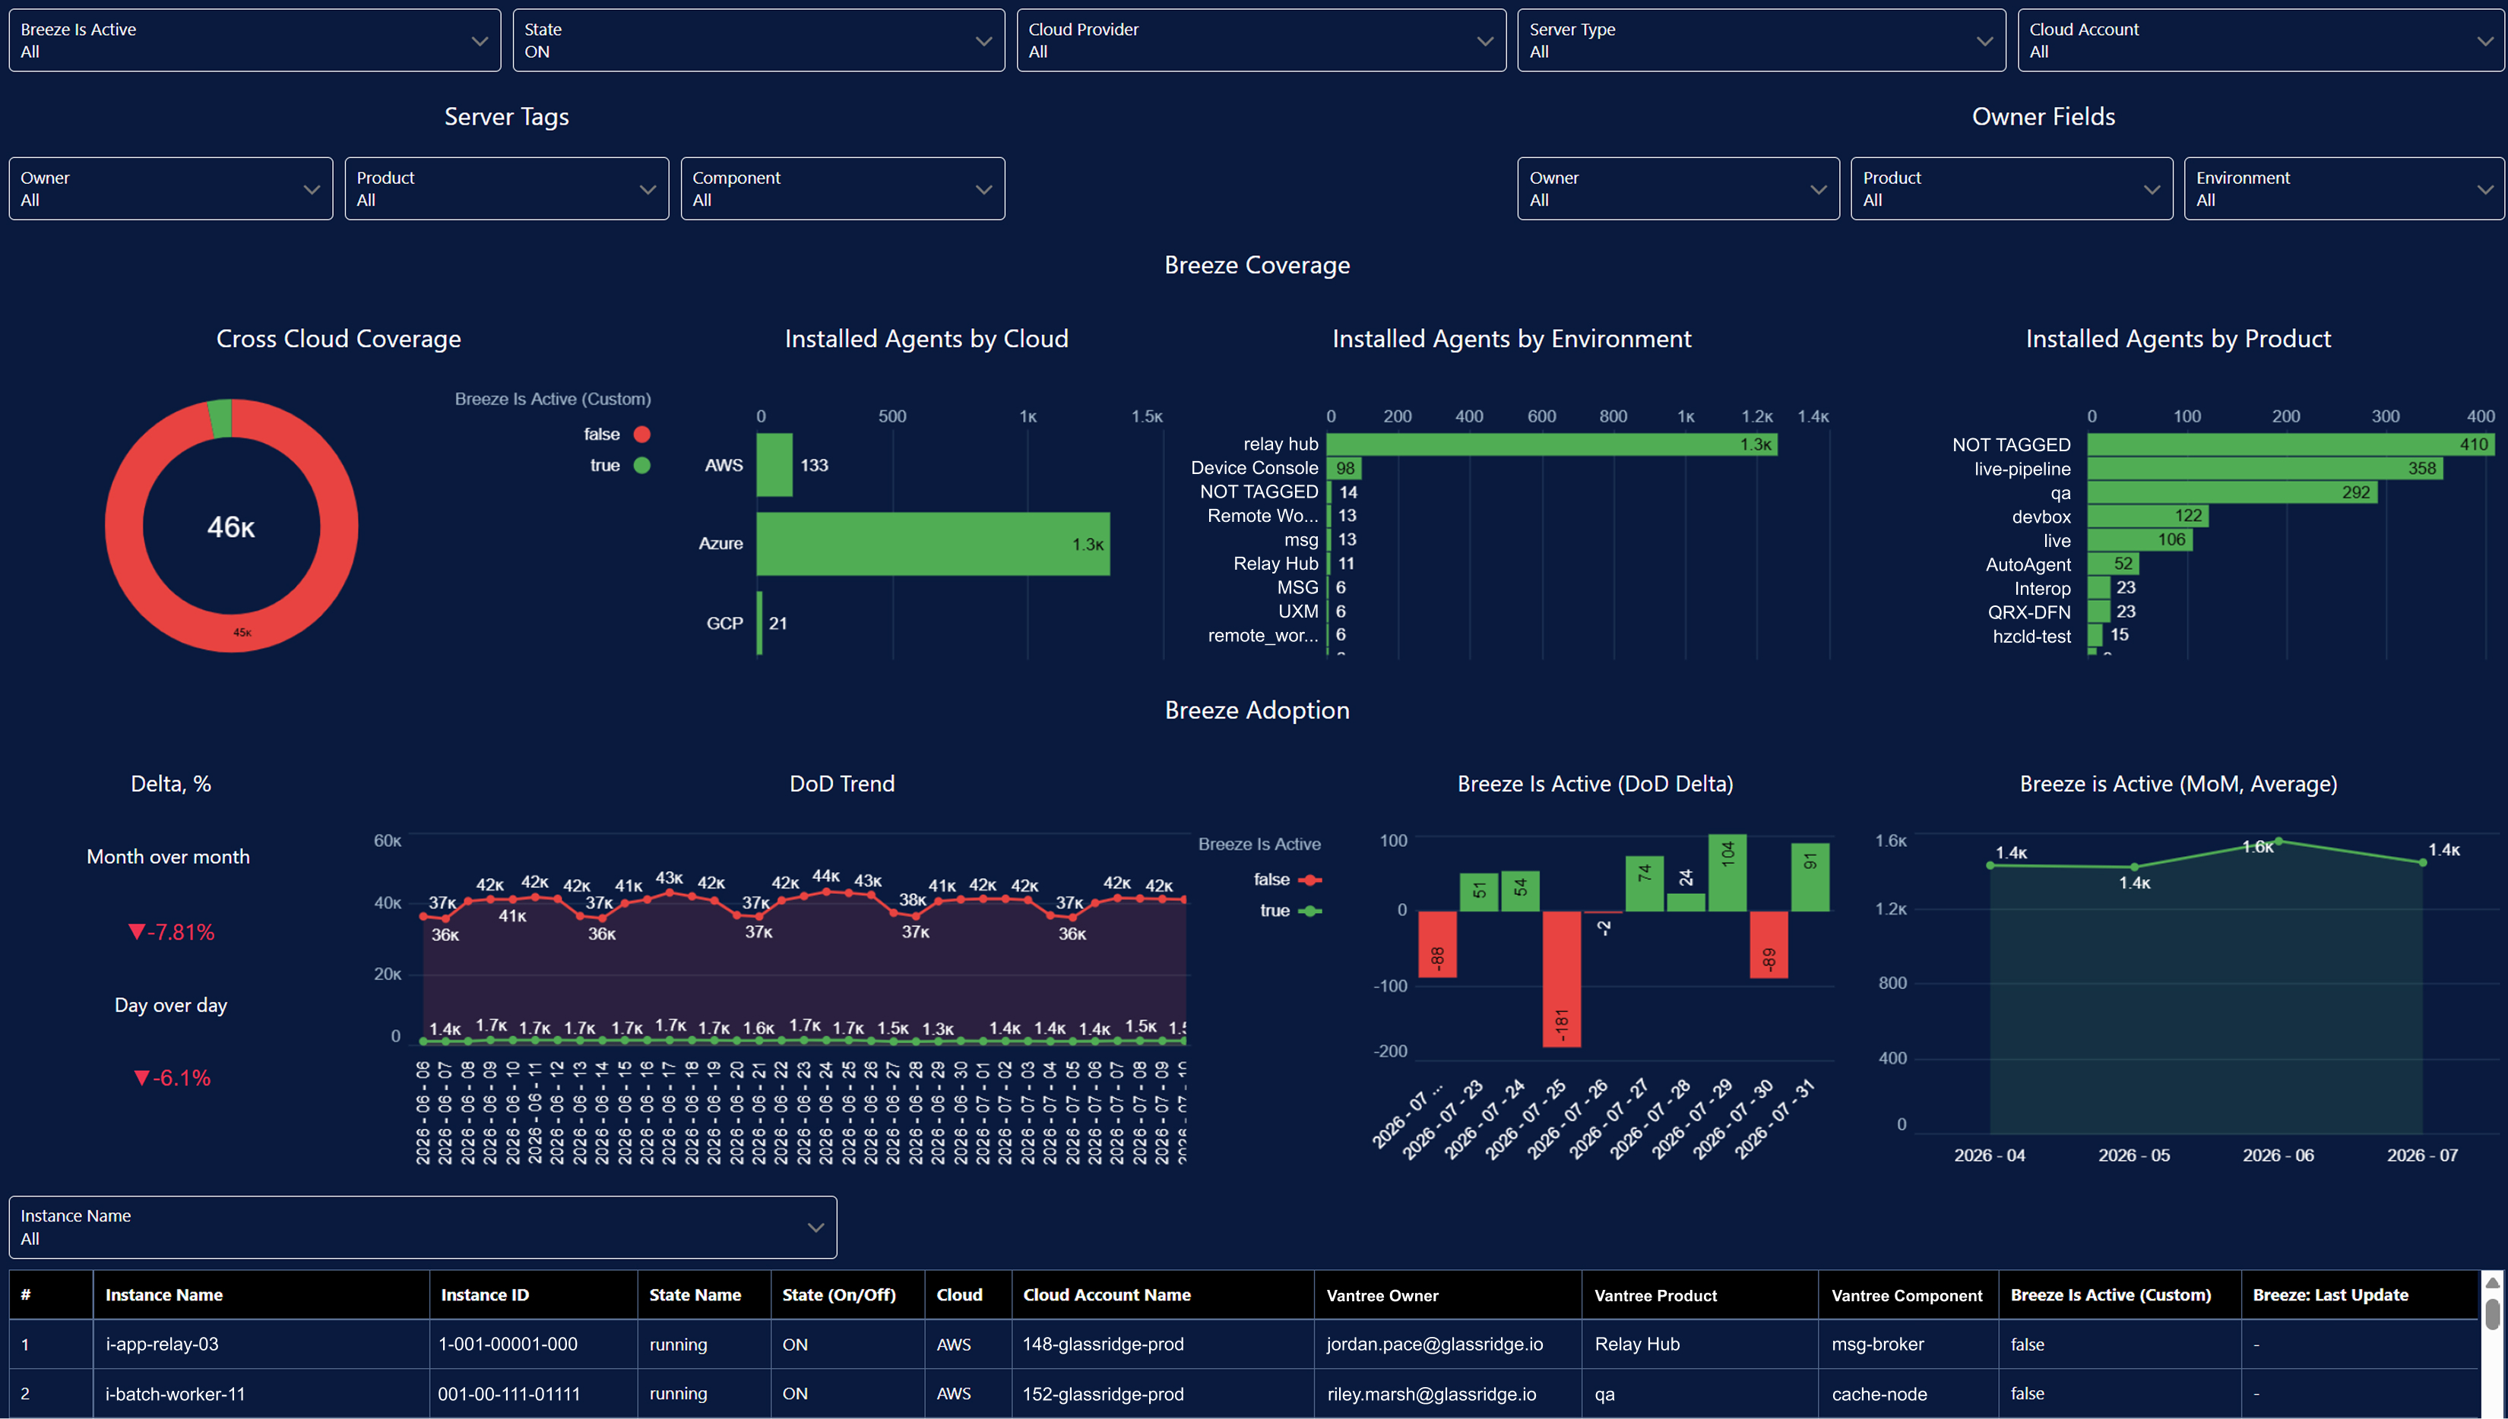Viewport: 2508px width, 1419px height.
Task: Click the devbox bar showing 122
Action: coord(2149,517)
